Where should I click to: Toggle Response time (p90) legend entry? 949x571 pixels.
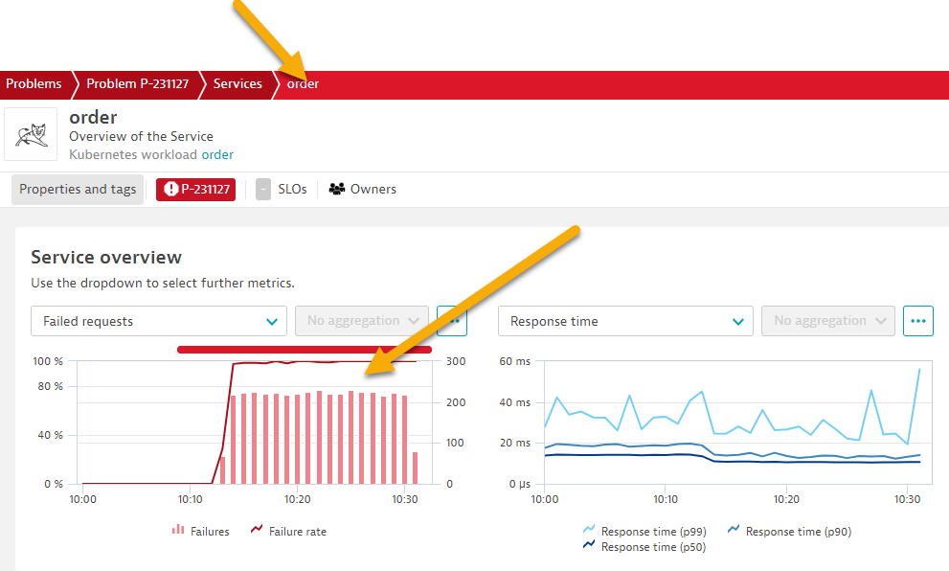tap(788, 531)
